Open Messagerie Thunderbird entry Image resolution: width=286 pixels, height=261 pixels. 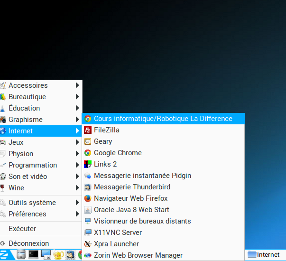(x=163, y=187)
